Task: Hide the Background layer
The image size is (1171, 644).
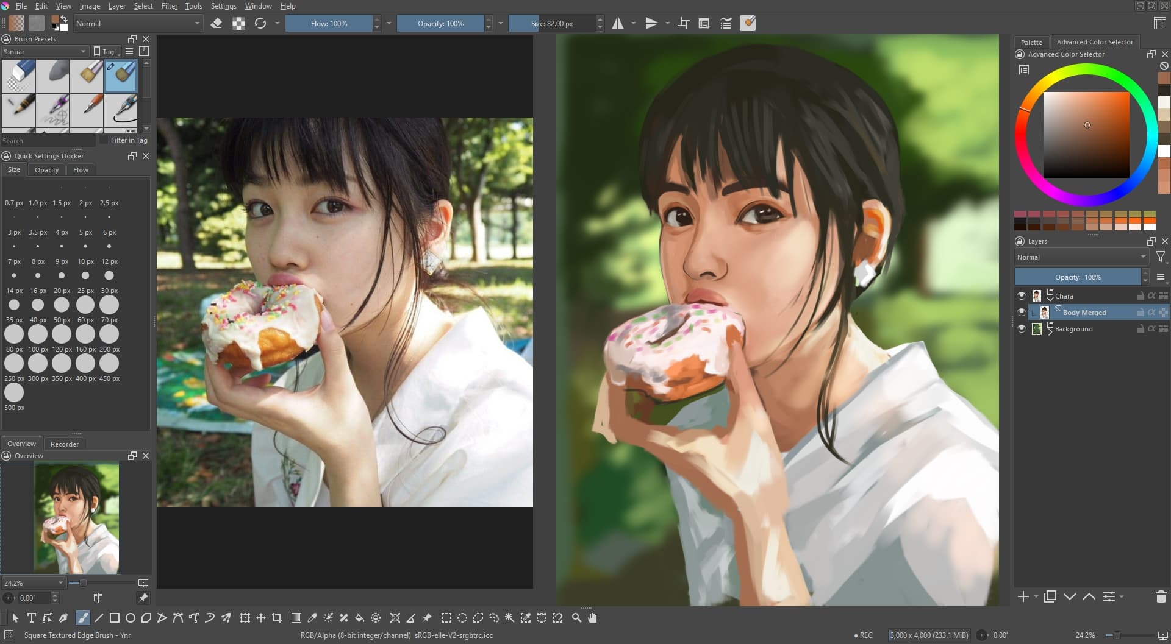Action: pyautogui.click(x=1022, y=328)
